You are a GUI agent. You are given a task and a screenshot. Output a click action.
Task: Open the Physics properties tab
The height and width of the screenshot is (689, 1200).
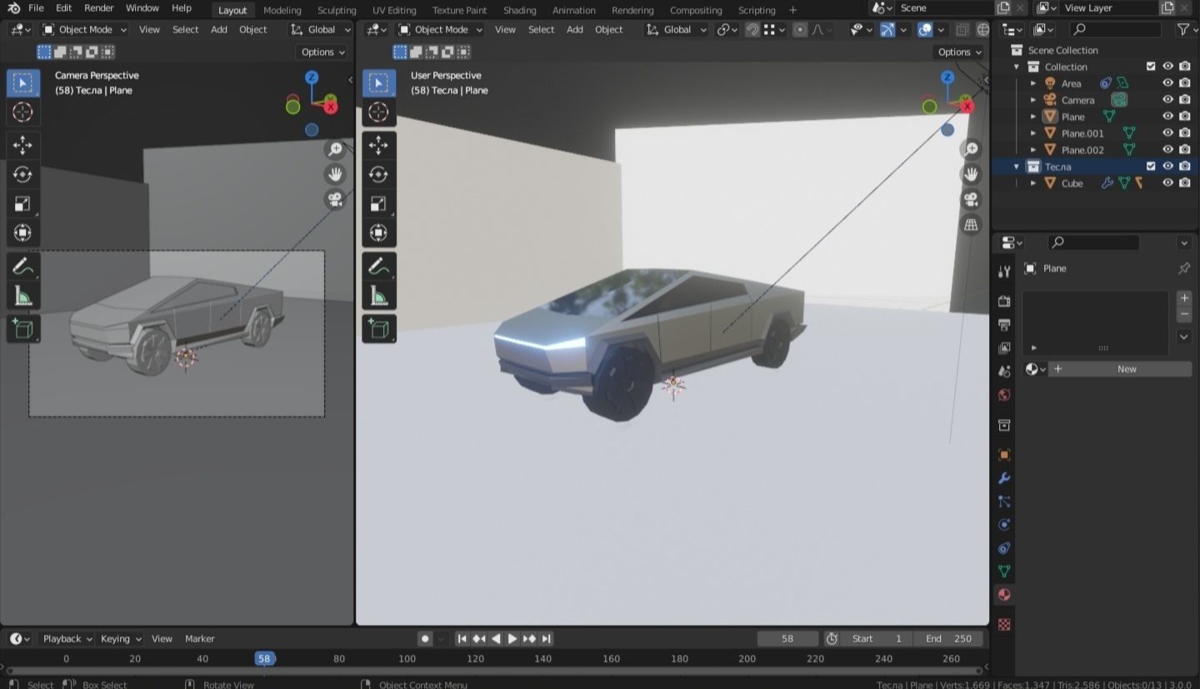click(1004, 525)
